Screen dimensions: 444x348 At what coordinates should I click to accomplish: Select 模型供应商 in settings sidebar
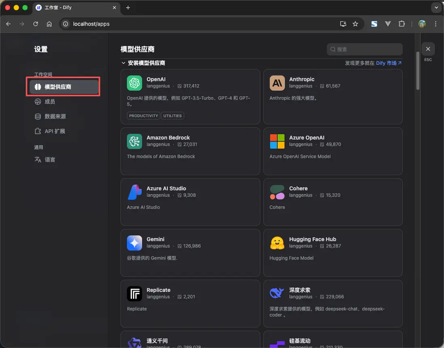click(64, 87)
